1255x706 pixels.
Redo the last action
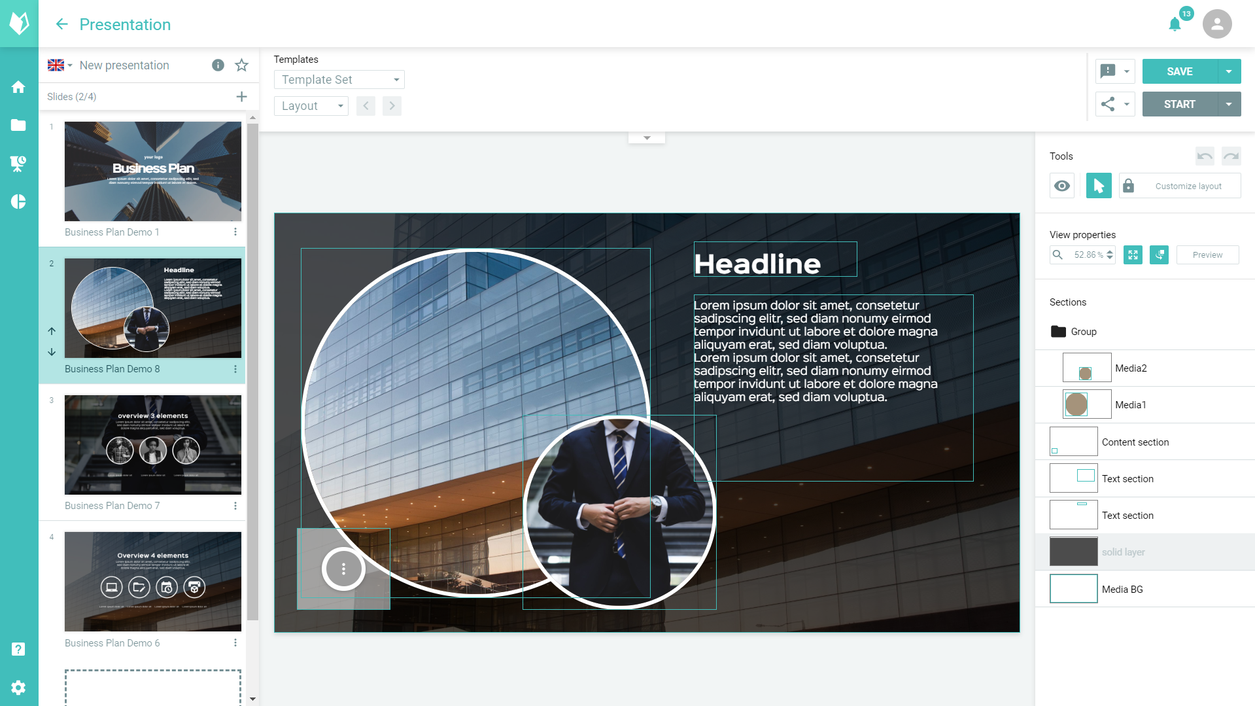pos(1231,156)
